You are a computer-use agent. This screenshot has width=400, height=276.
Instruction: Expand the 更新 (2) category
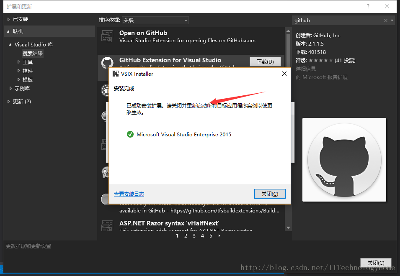pos(8,101)
